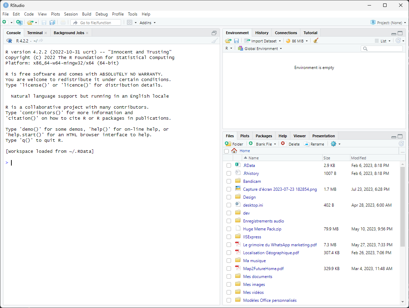Check the Huge Meme Pack.zip checkbox
The width and height of the screenshot is (409, 308).
click(x=229, y=229)
